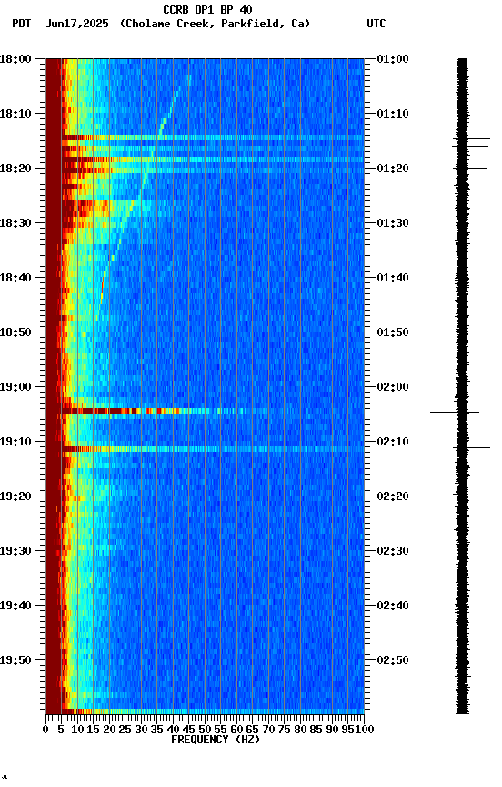
Task: Click the 01:30 UTC time label
Action: (x=393, y=223)
